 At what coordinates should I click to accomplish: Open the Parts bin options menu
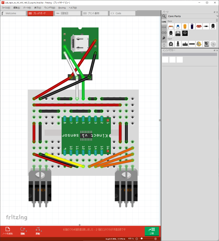[x=217, y=16]
